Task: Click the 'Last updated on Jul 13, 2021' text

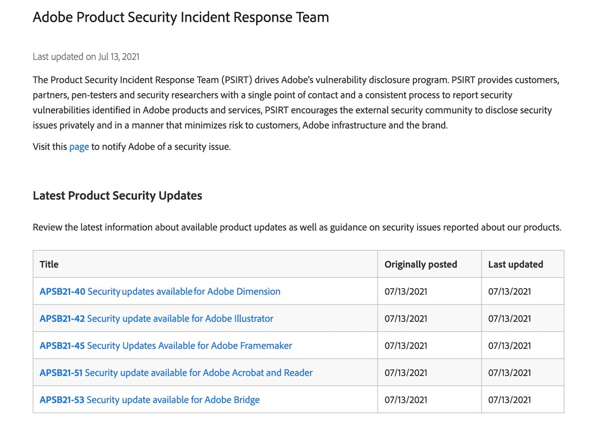Action: click(x=86, y=56)
